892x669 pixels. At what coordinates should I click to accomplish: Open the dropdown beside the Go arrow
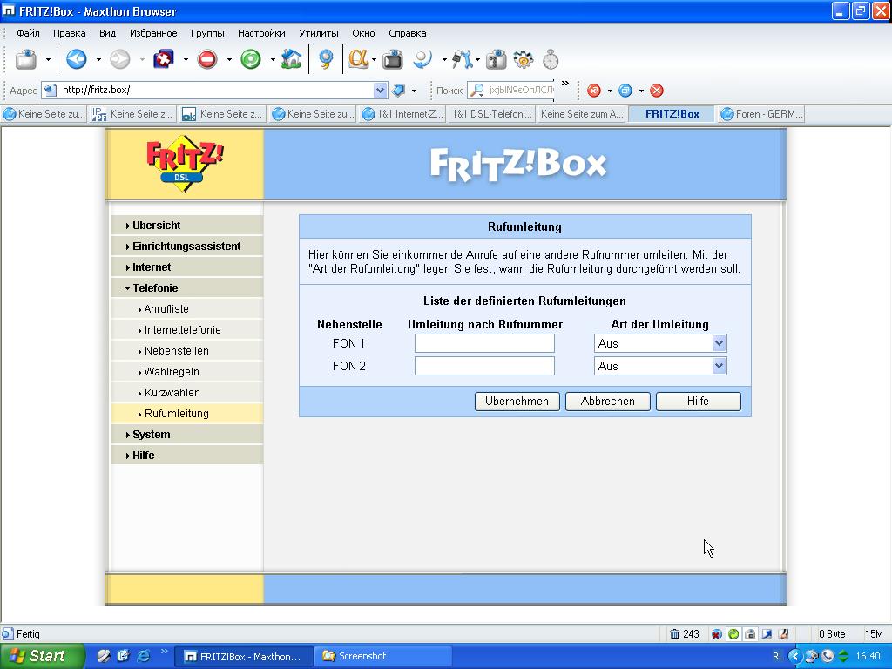point(414,91)
